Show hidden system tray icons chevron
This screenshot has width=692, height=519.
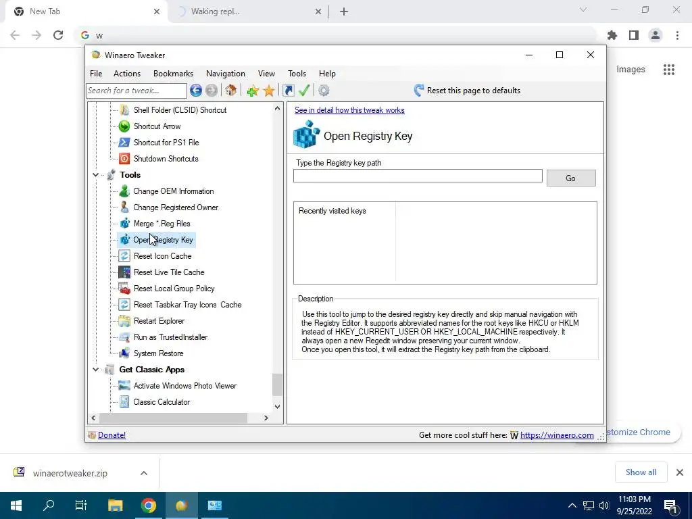coord(572,505)
